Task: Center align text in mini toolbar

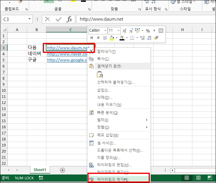Action: [x=105, y=38]
